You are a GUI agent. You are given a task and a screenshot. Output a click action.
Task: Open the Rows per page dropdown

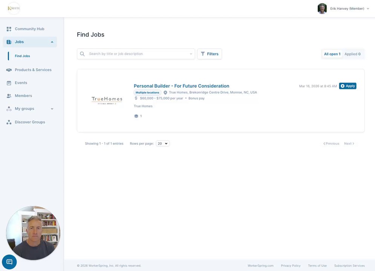pyautogui.click(x=163, y=143)
